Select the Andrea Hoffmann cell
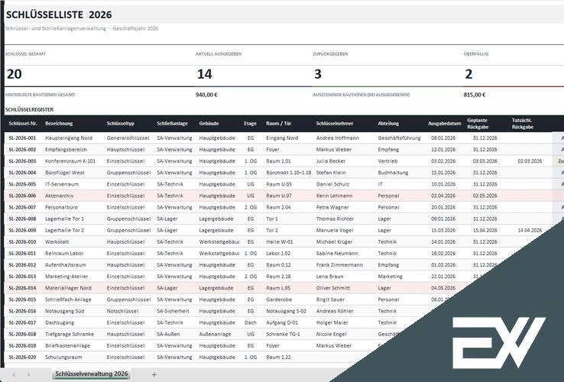The image size is (564, 382). click(x=337, y=138)
